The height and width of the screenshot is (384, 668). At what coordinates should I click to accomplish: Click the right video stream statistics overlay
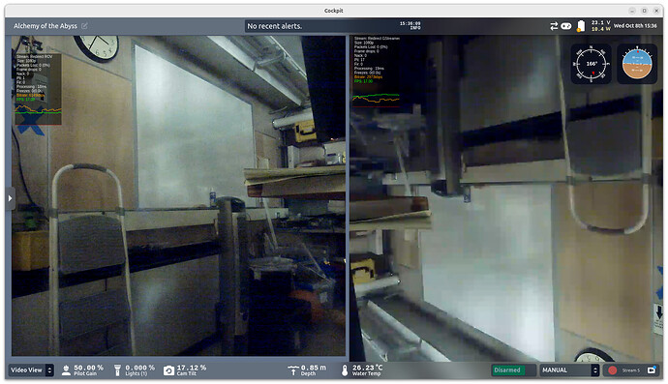pyautogui.click(x=377, y=72)
